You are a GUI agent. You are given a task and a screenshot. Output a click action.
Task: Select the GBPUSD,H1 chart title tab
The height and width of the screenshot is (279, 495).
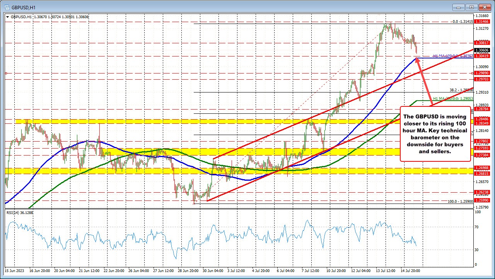click(x=19, y=17)
